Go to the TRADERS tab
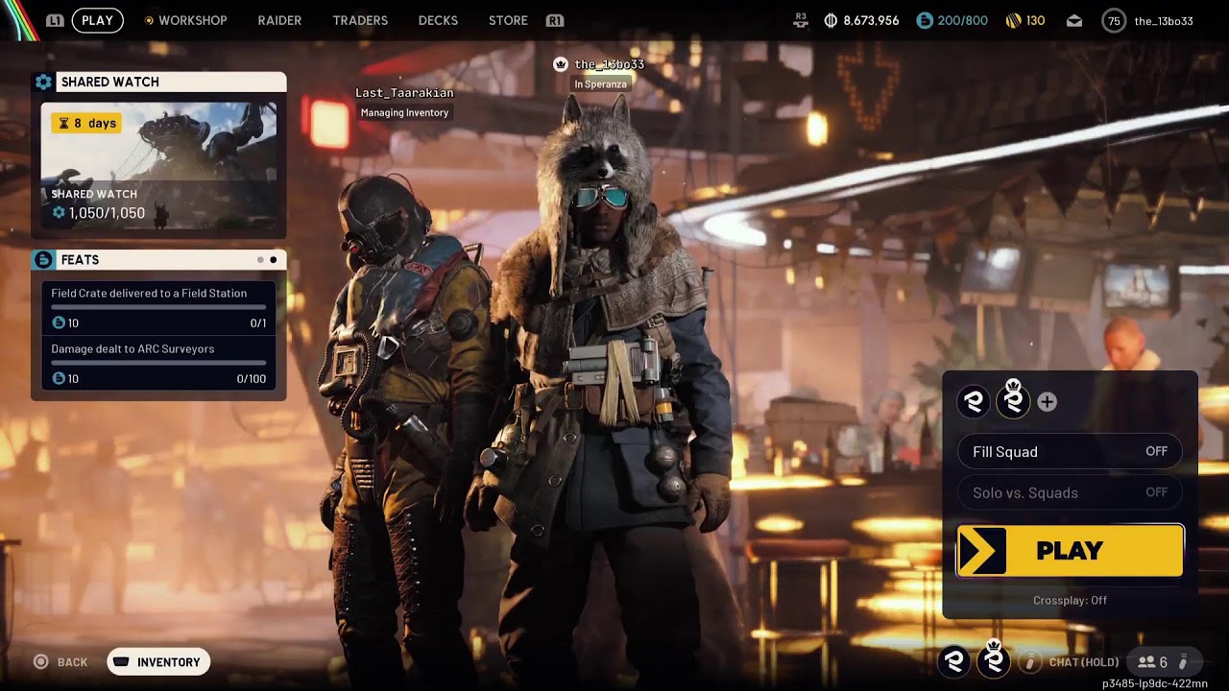 [x=360, y=20]
